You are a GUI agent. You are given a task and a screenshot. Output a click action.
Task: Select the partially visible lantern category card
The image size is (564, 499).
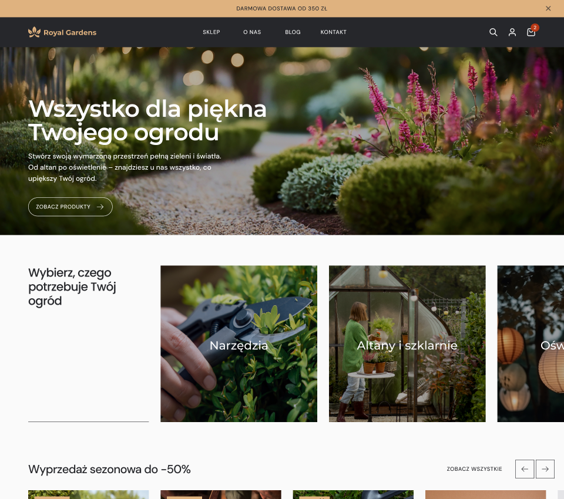point(531,344)
